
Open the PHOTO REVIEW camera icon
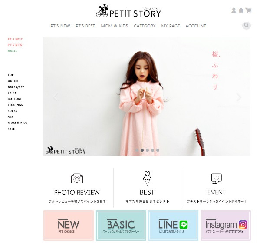pyautogui.click(x=77, y=179)
